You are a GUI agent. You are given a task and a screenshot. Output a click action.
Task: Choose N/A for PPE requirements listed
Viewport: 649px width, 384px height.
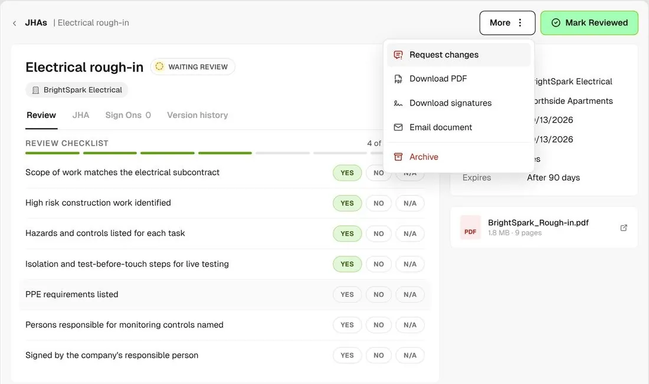point(410,294)
